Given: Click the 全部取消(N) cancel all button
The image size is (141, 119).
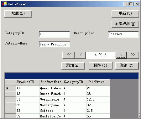Looking at the screenshot, I should [125, 24].
